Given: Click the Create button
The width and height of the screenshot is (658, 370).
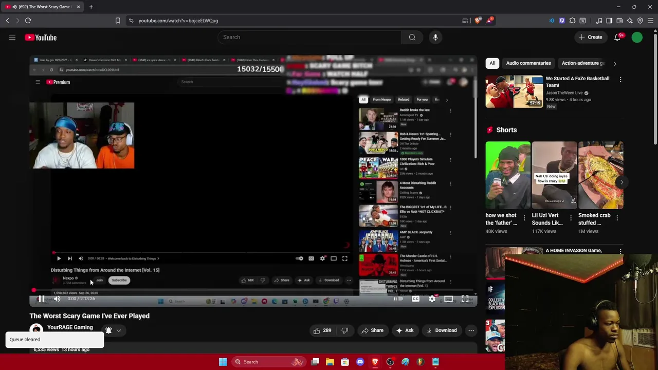Looking at the screenshot, I should [590, 37].
